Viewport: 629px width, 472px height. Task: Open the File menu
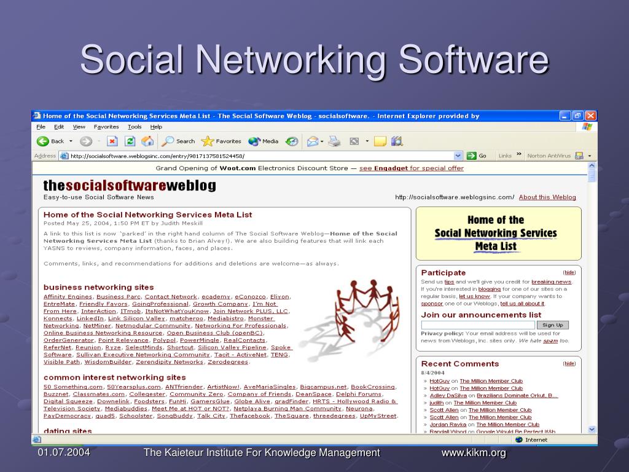pos(41,127)
